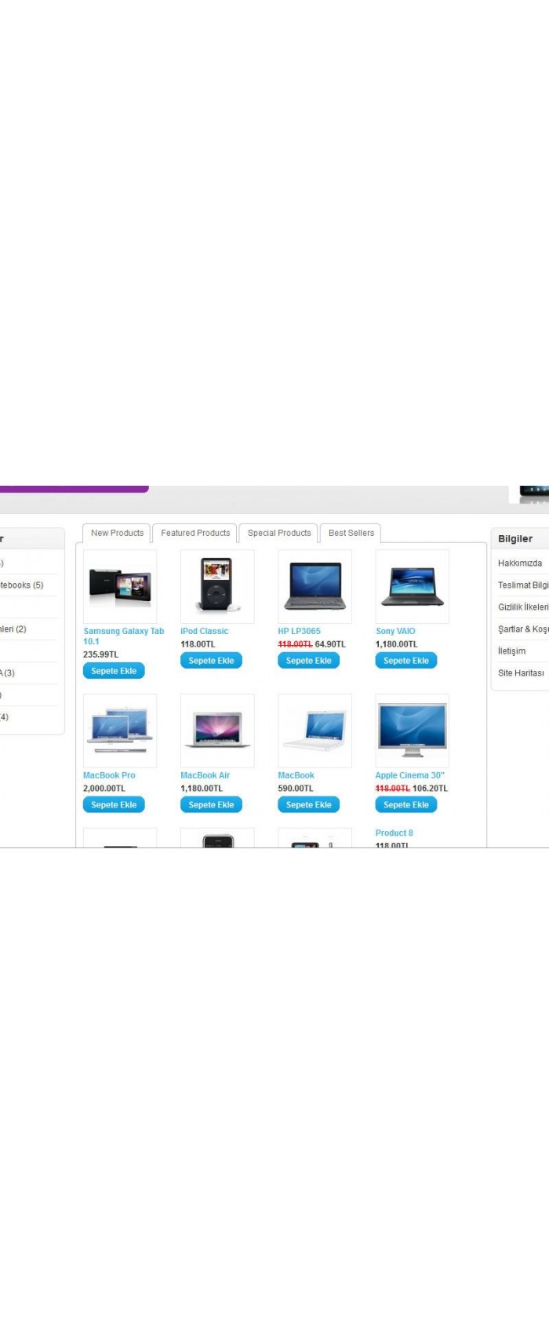This screenshot has width=549, height=1334.
Task: Click the 590.00TL price text
Action: click(x=296, y=789)
